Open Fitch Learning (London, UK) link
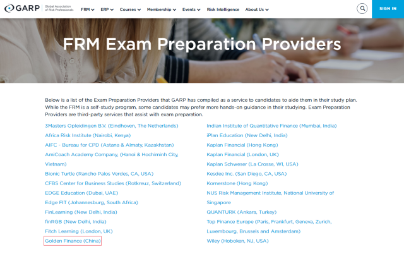 [x=79, y=231]
